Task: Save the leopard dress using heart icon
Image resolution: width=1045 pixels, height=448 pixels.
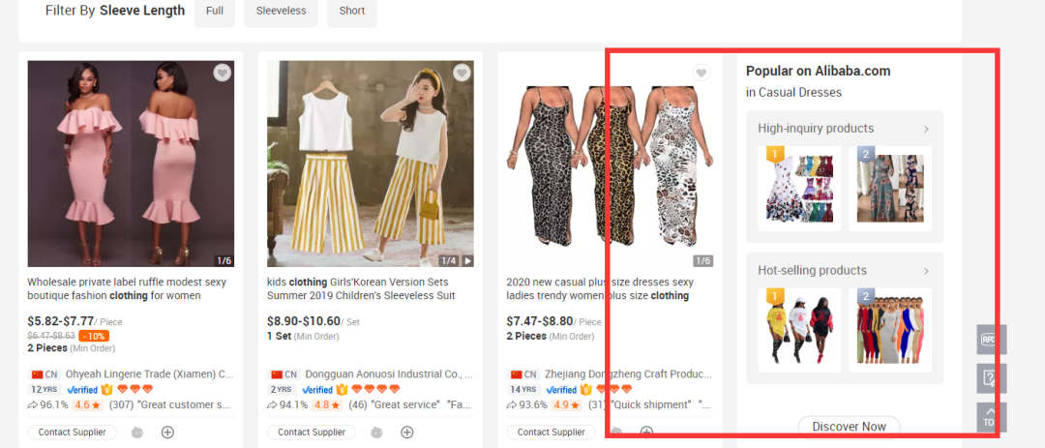Action: pos(702,73)
